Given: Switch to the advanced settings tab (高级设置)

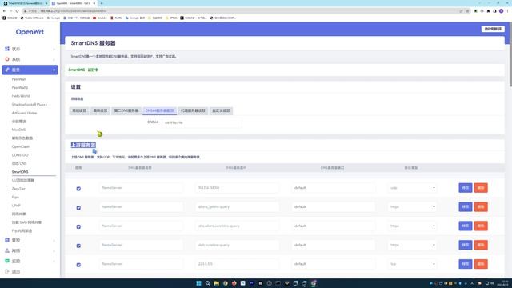Looking at the screenshot, I should coord(100,110).
